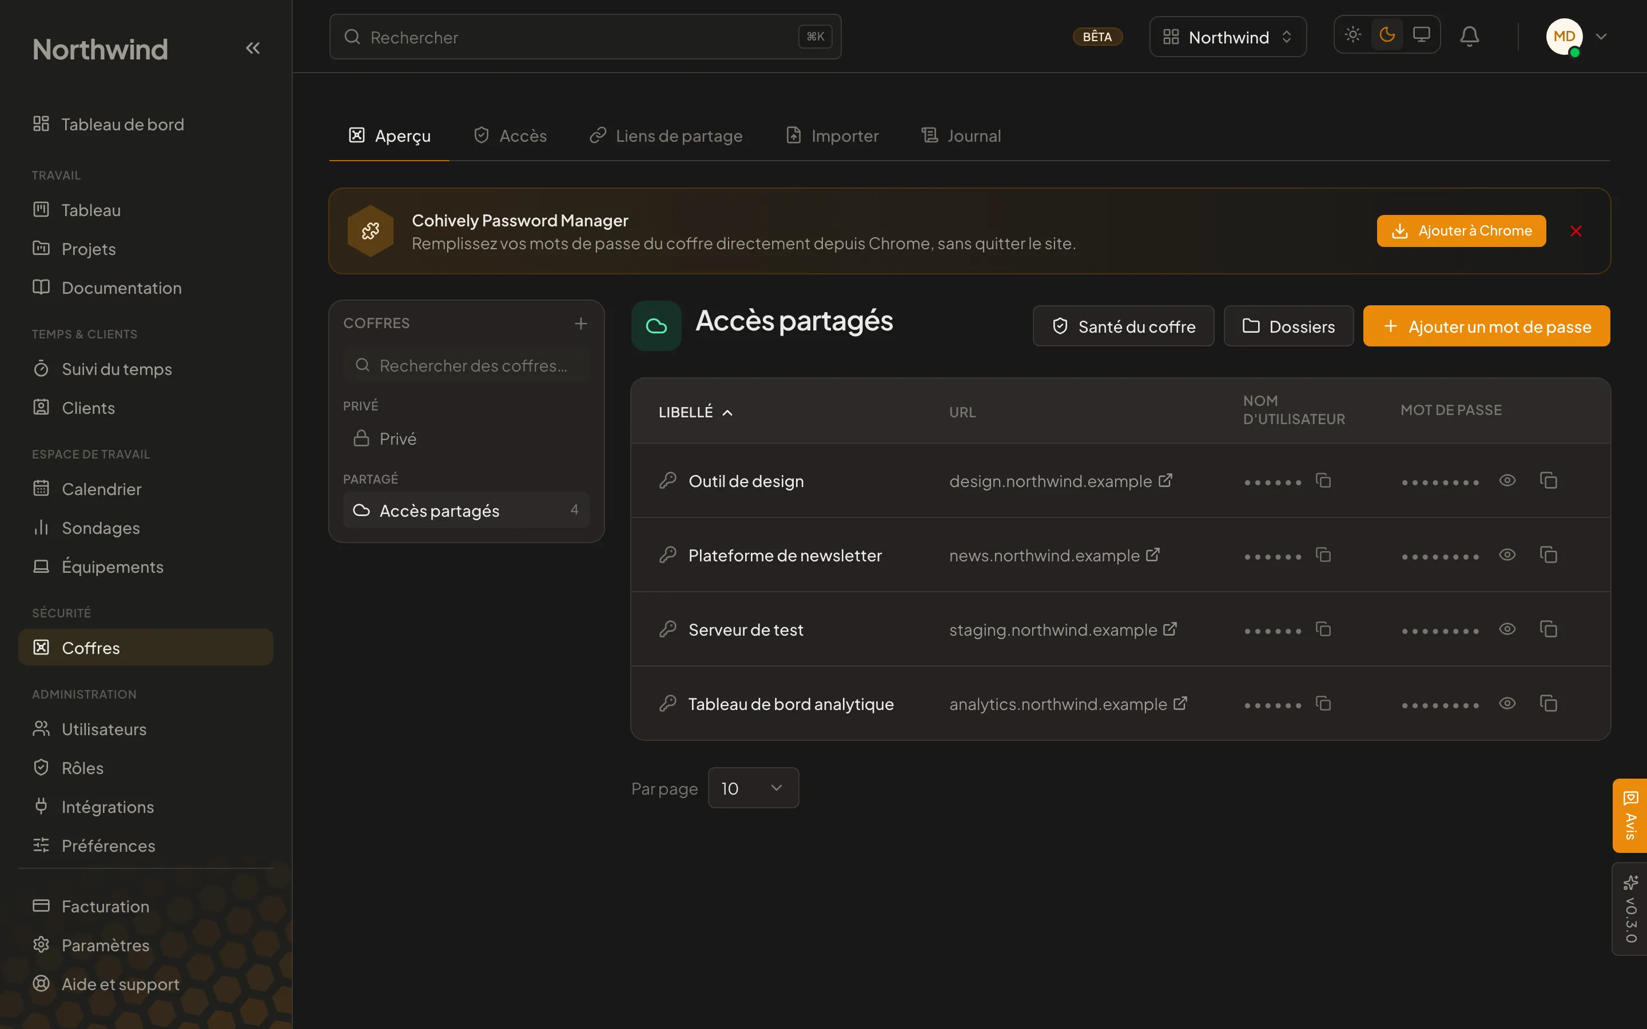Switch to light theme sun icon

pyautogui.click(x=1353, y=35)
